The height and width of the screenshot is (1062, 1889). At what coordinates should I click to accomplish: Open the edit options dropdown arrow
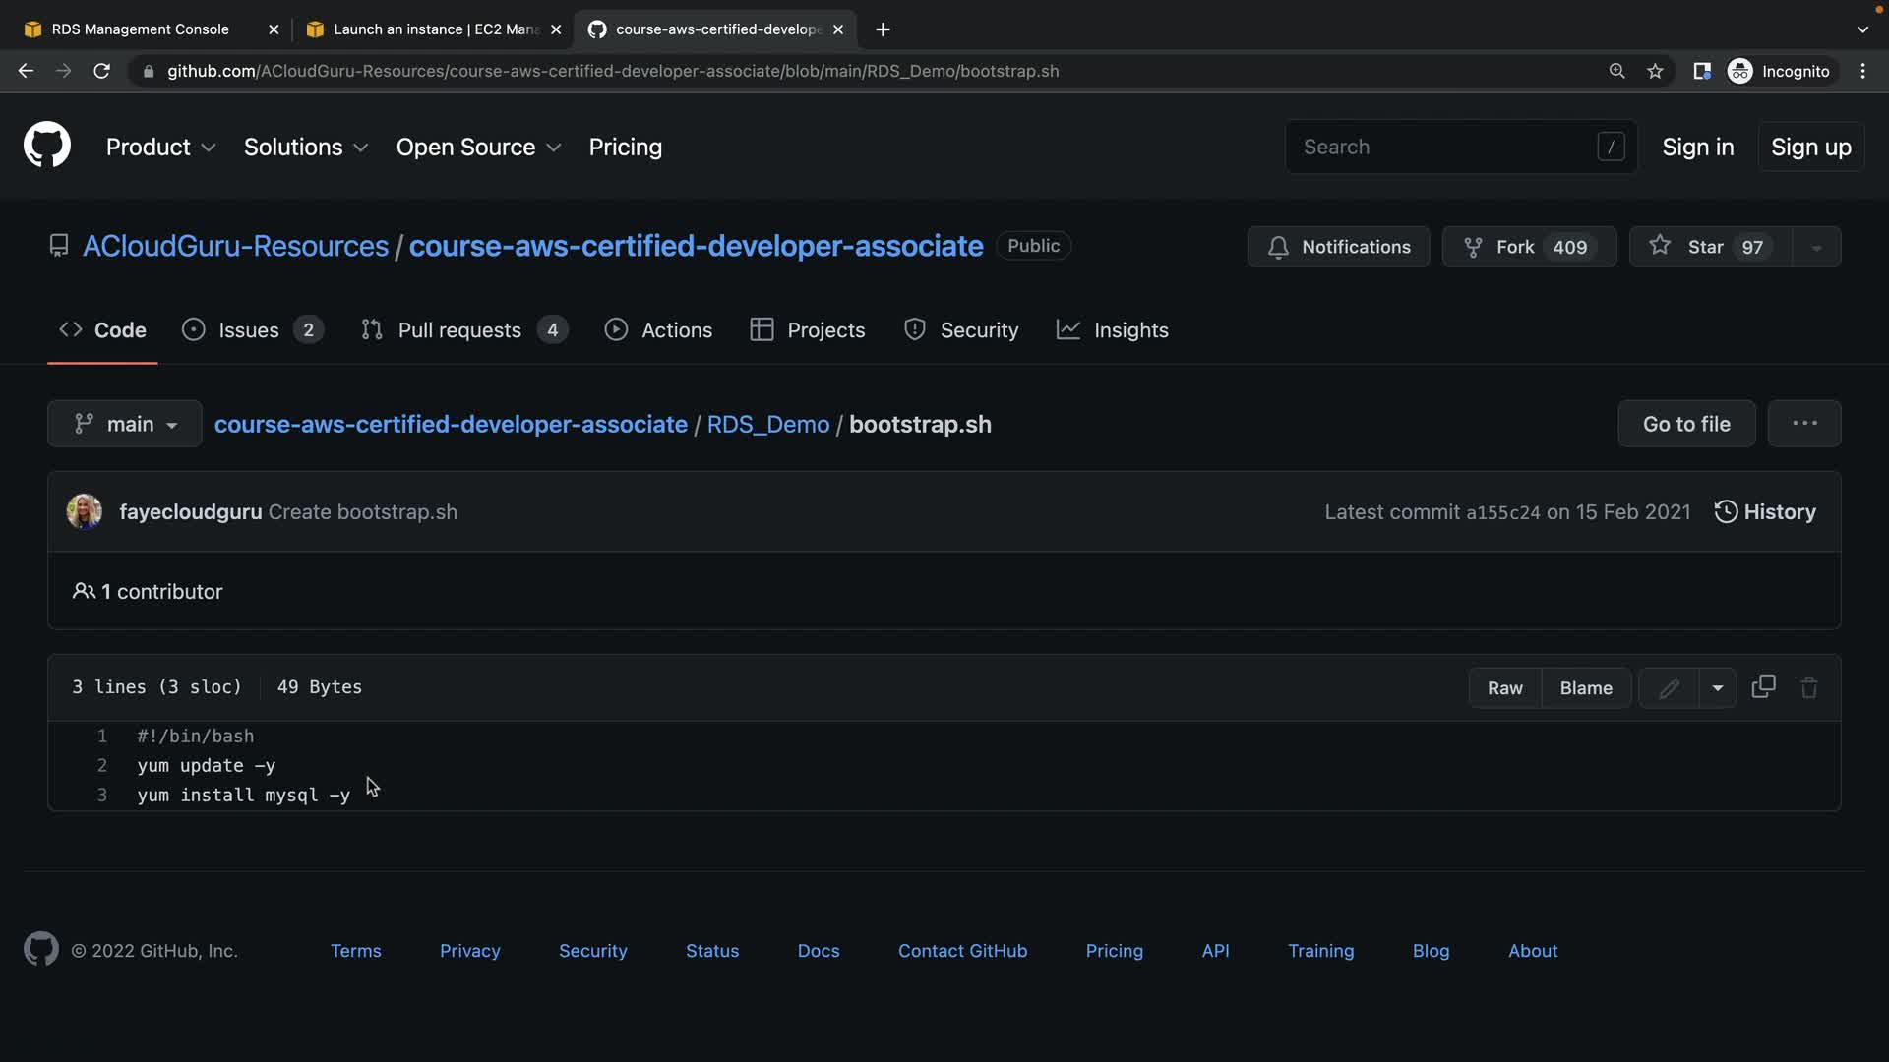[x=1717, y=688]
